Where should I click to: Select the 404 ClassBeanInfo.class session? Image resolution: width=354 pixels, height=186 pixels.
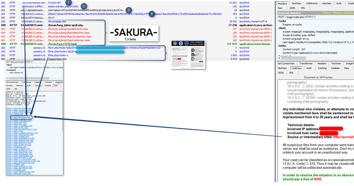137,29
